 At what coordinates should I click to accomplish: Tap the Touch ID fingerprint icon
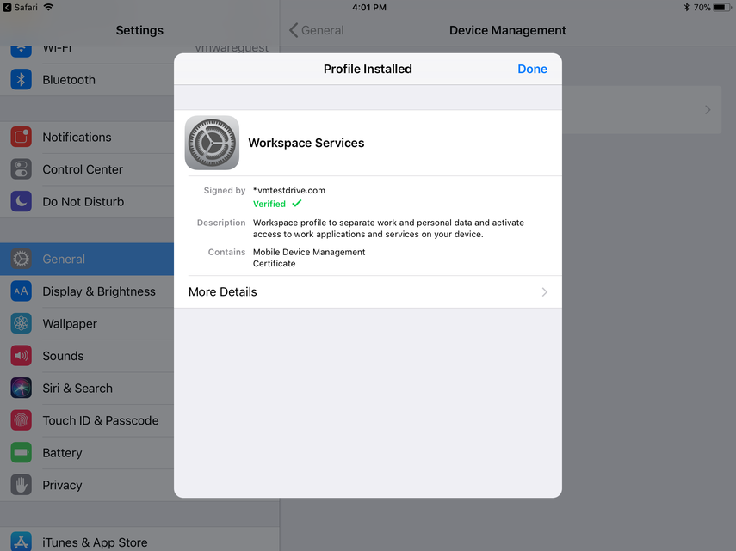(x=22, y=420)
